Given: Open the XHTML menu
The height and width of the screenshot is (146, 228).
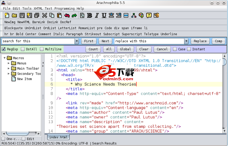Looking at the screenshot, I should (x=38, y=8).
